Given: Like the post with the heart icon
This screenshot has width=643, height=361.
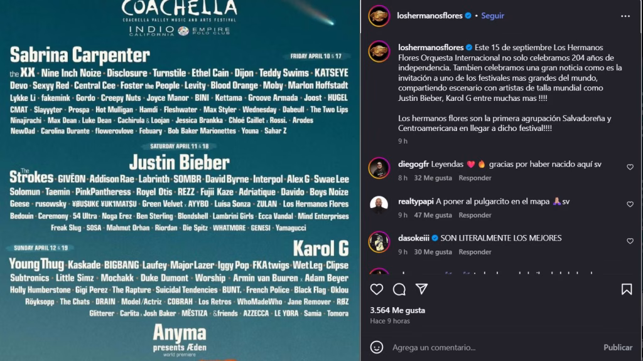Looking at the screenshot, I should click(x=377, y=290).
